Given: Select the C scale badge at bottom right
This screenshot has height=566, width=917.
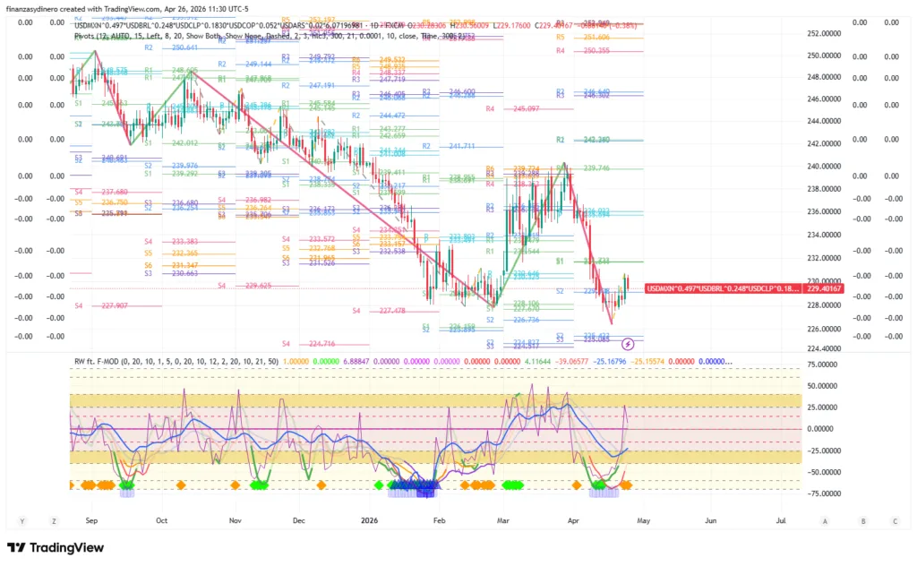Looking at the screenshot, I should coord(894,520).
